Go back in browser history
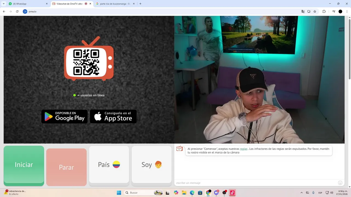351x197 pixels. coord(4,11)
